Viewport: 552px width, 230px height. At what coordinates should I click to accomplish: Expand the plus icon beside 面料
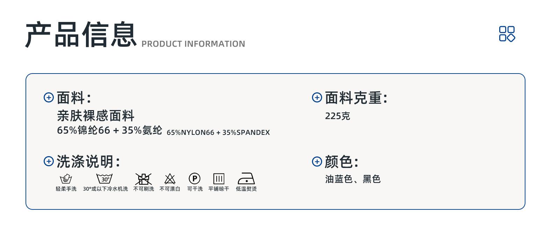(49, 97)
